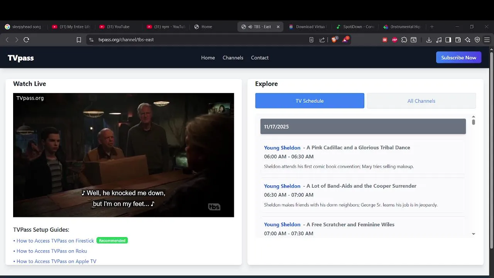The height and width of the screenshot is (278, 494).
Task: Click Young Sheldon link for Free Scratcher episode
Action: (282, 224)
